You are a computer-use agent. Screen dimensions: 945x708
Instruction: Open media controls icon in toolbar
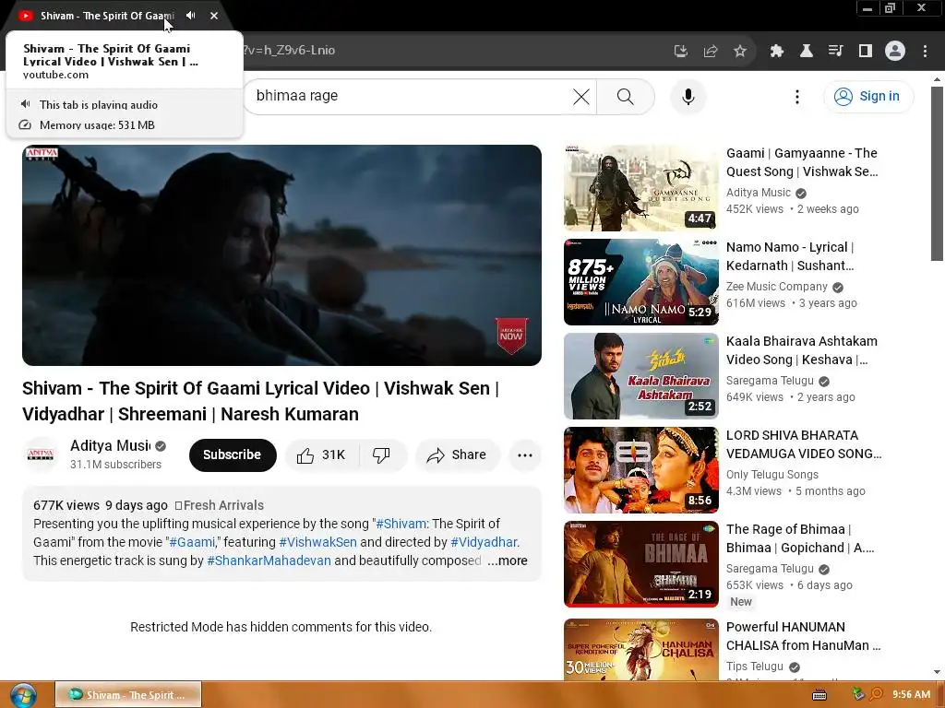click(x=835, y=51)
